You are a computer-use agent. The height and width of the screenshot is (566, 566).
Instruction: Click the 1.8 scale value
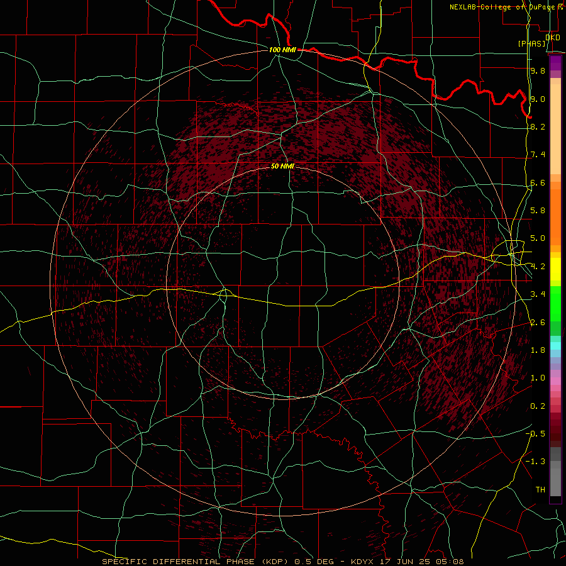pyautogui.click(x=538, y=350)
